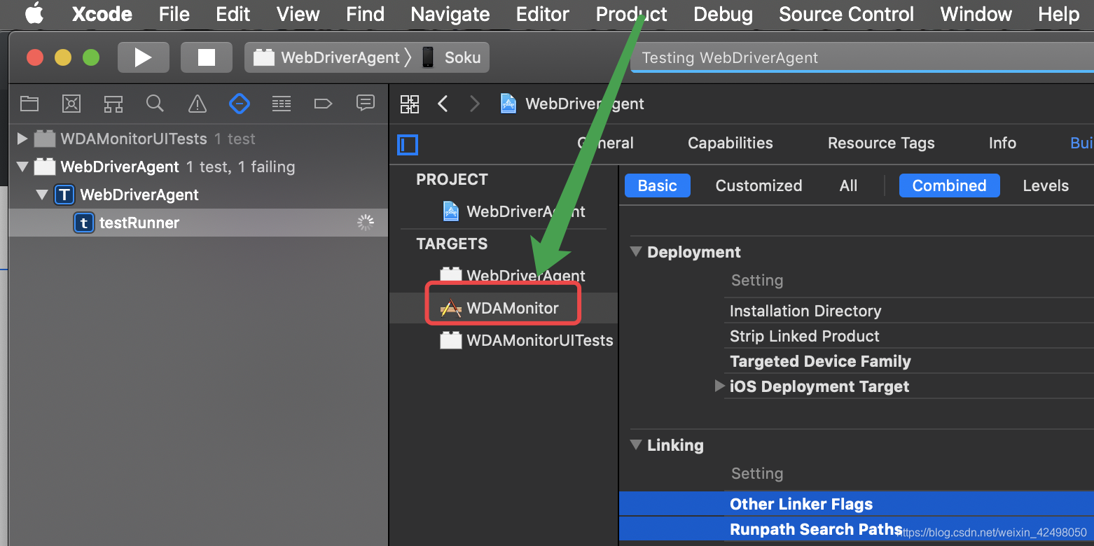Open the Help menu

coord(1059,14)
